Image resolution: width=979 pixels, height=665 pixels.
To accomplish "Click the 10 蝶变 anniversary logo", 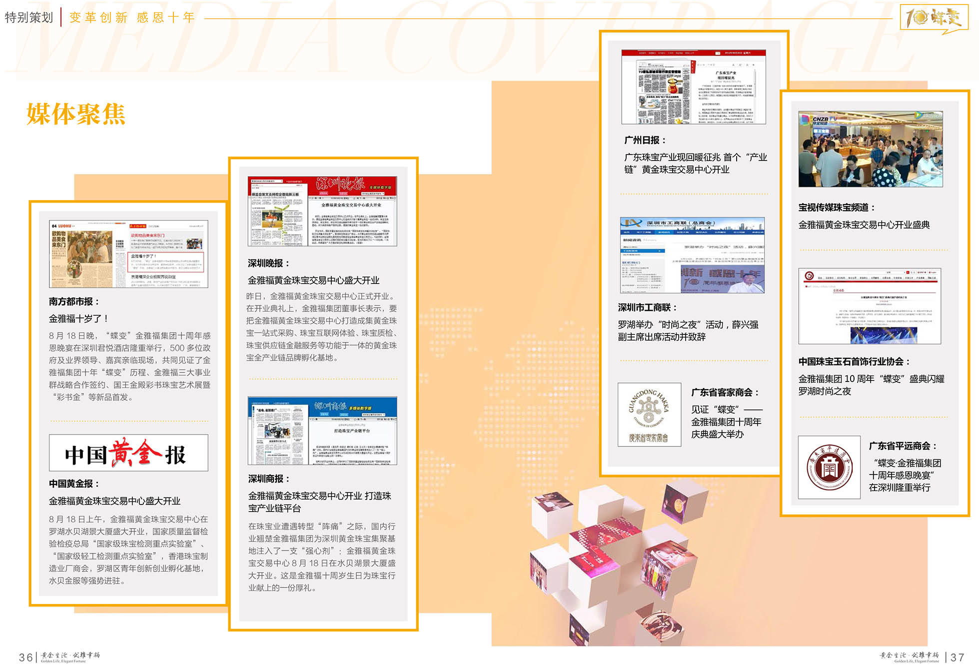I will coord(934,18).
